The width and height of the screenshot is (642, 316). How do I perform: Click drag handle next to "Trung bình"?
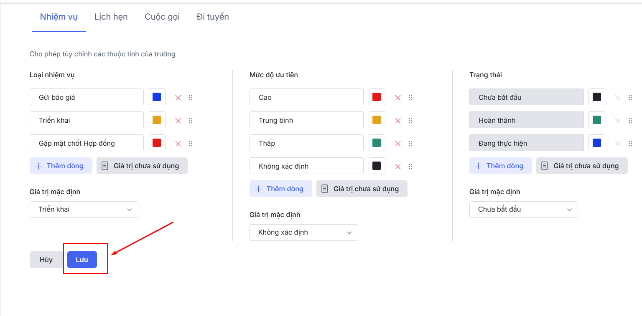click(410, 121)
